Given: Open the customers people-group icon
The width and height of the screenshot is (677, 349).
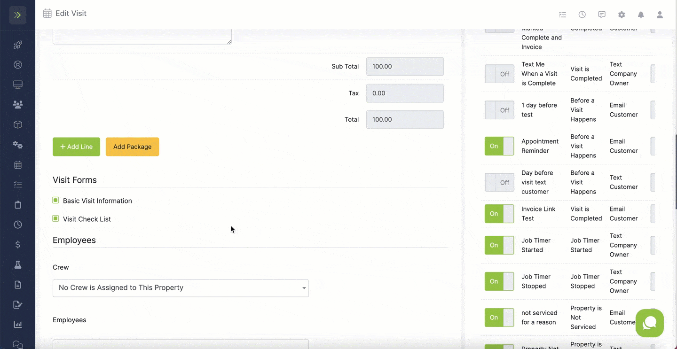Looking at the screenshot, I should coord(17,105).
